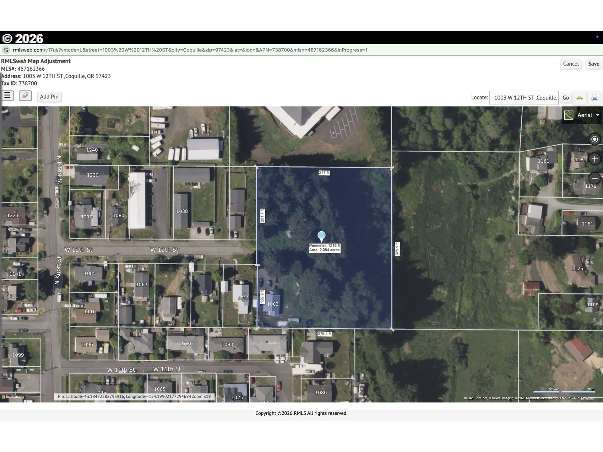Click the printer icon
The width and height of the screenshot is (603, 452).
coord(595,98)
